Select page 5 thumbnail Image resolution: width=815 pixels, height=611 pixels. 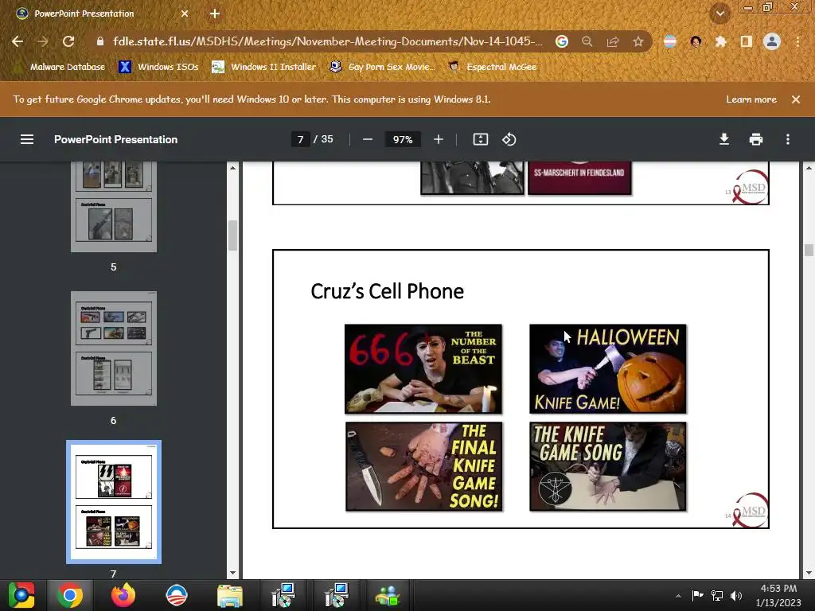(x=114, y=207)
